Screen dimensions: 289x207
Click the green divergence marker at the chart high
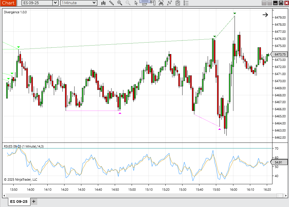[x=235, y=14]
